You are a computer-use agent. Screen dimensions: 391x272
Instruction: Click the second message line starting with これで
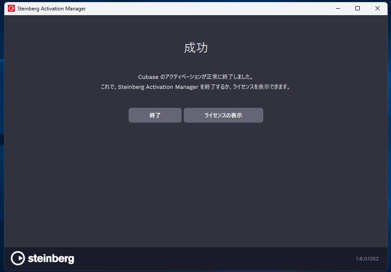pos(195,87)
